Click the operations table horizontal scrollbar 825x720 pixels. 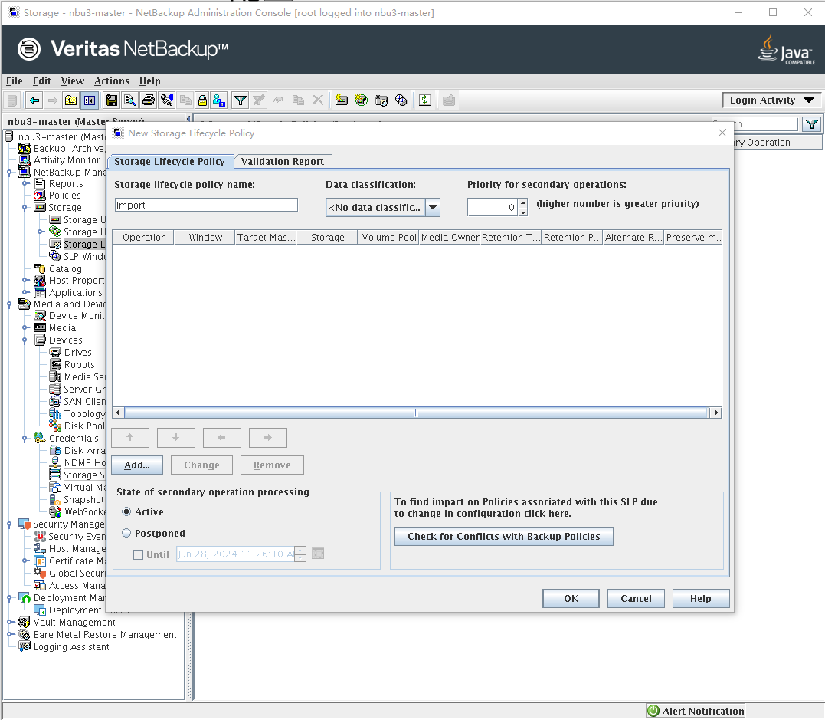pyautogui.click(x=416, y=413)
